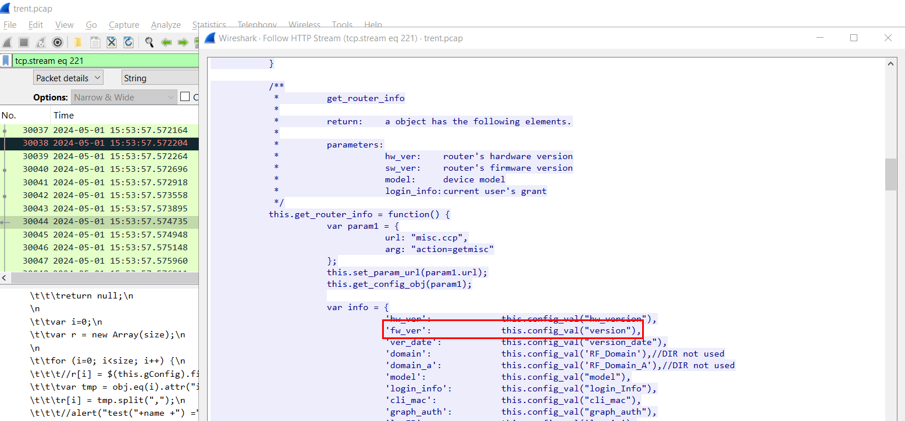Screen dimensions: 905x421
Task: Toggle the checkbox next to Narrow & Wide
Action: tap(185, 97)
